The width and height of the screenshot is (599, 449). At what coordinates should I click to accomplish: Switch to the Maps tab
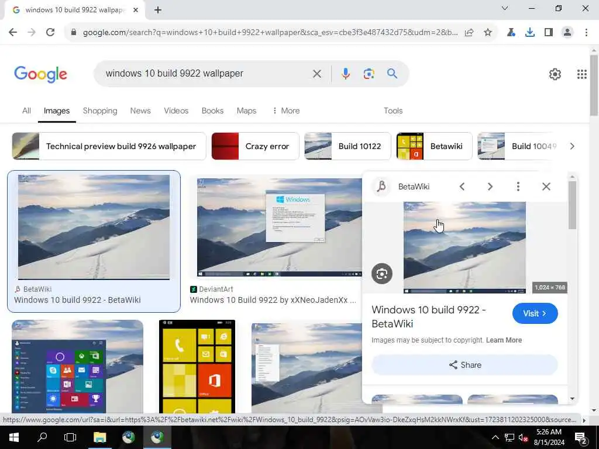click(x=246, y=110)
